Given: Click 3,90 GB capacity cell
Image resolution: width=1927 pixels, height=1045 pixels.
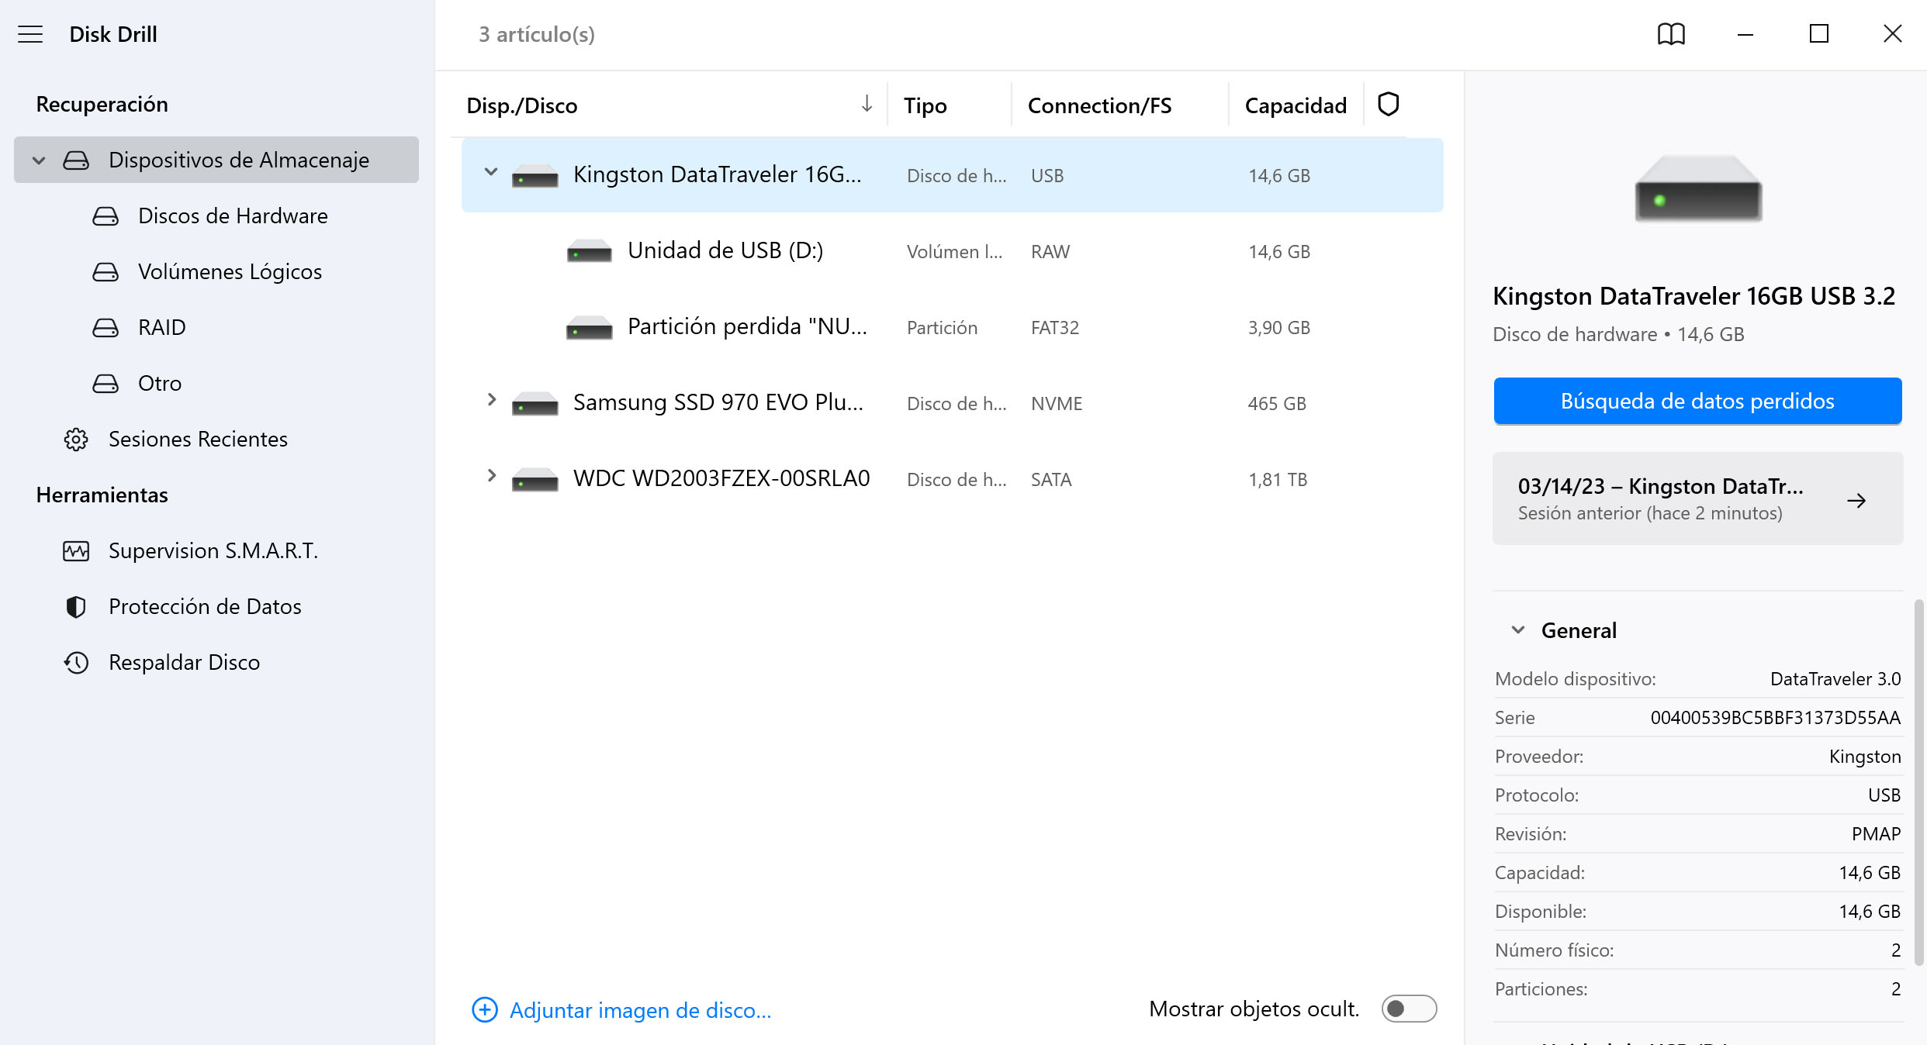Looking at the screenshot, I should click(1279, 328).
